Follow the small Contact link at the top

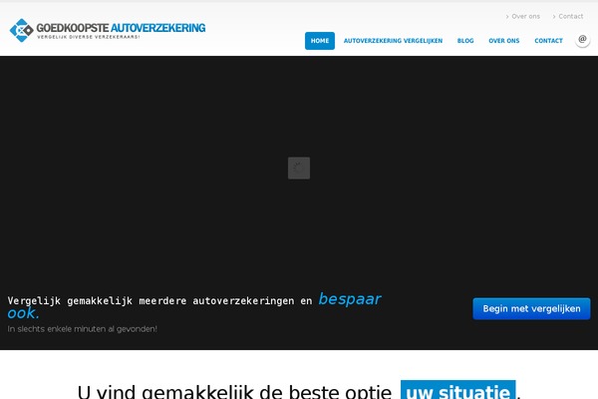pyautogui.click(x=571, y=17)
